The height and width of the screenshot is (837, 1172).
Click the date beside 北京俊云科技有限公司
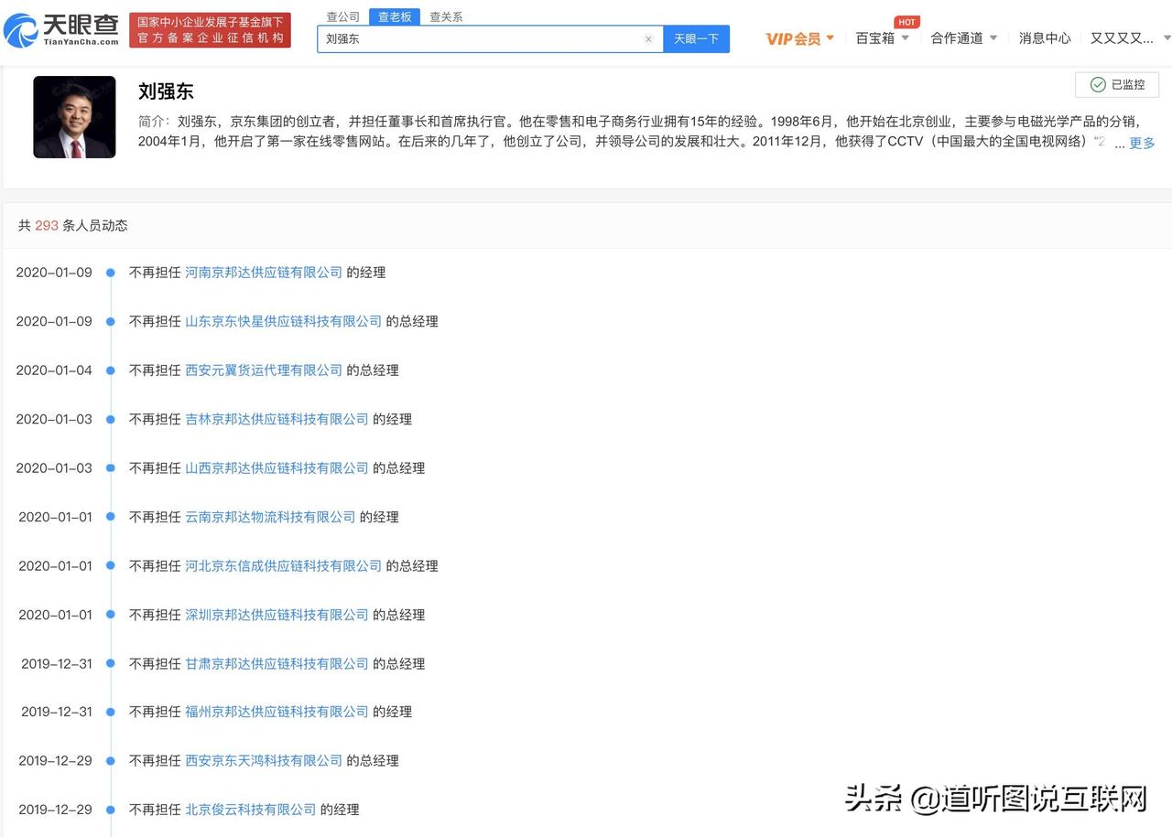point(55,810)
